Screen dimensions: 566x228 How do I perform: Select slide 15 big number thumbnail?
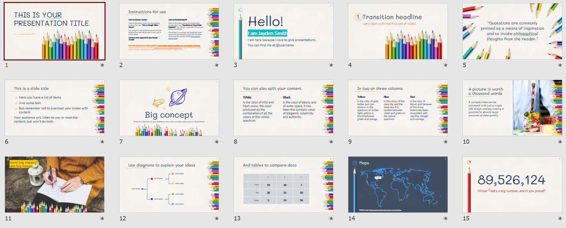512,185
